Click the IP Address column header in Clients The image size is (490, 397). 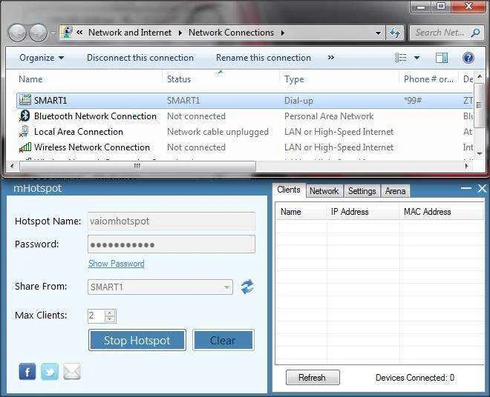pyautogui.click(x=350, y=212)
